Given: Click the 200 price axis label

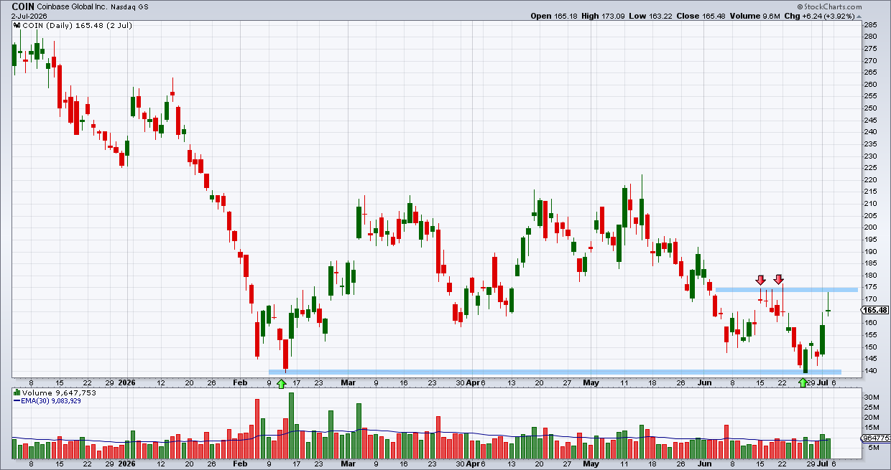Looking at the screenshot, I should 869,227.
